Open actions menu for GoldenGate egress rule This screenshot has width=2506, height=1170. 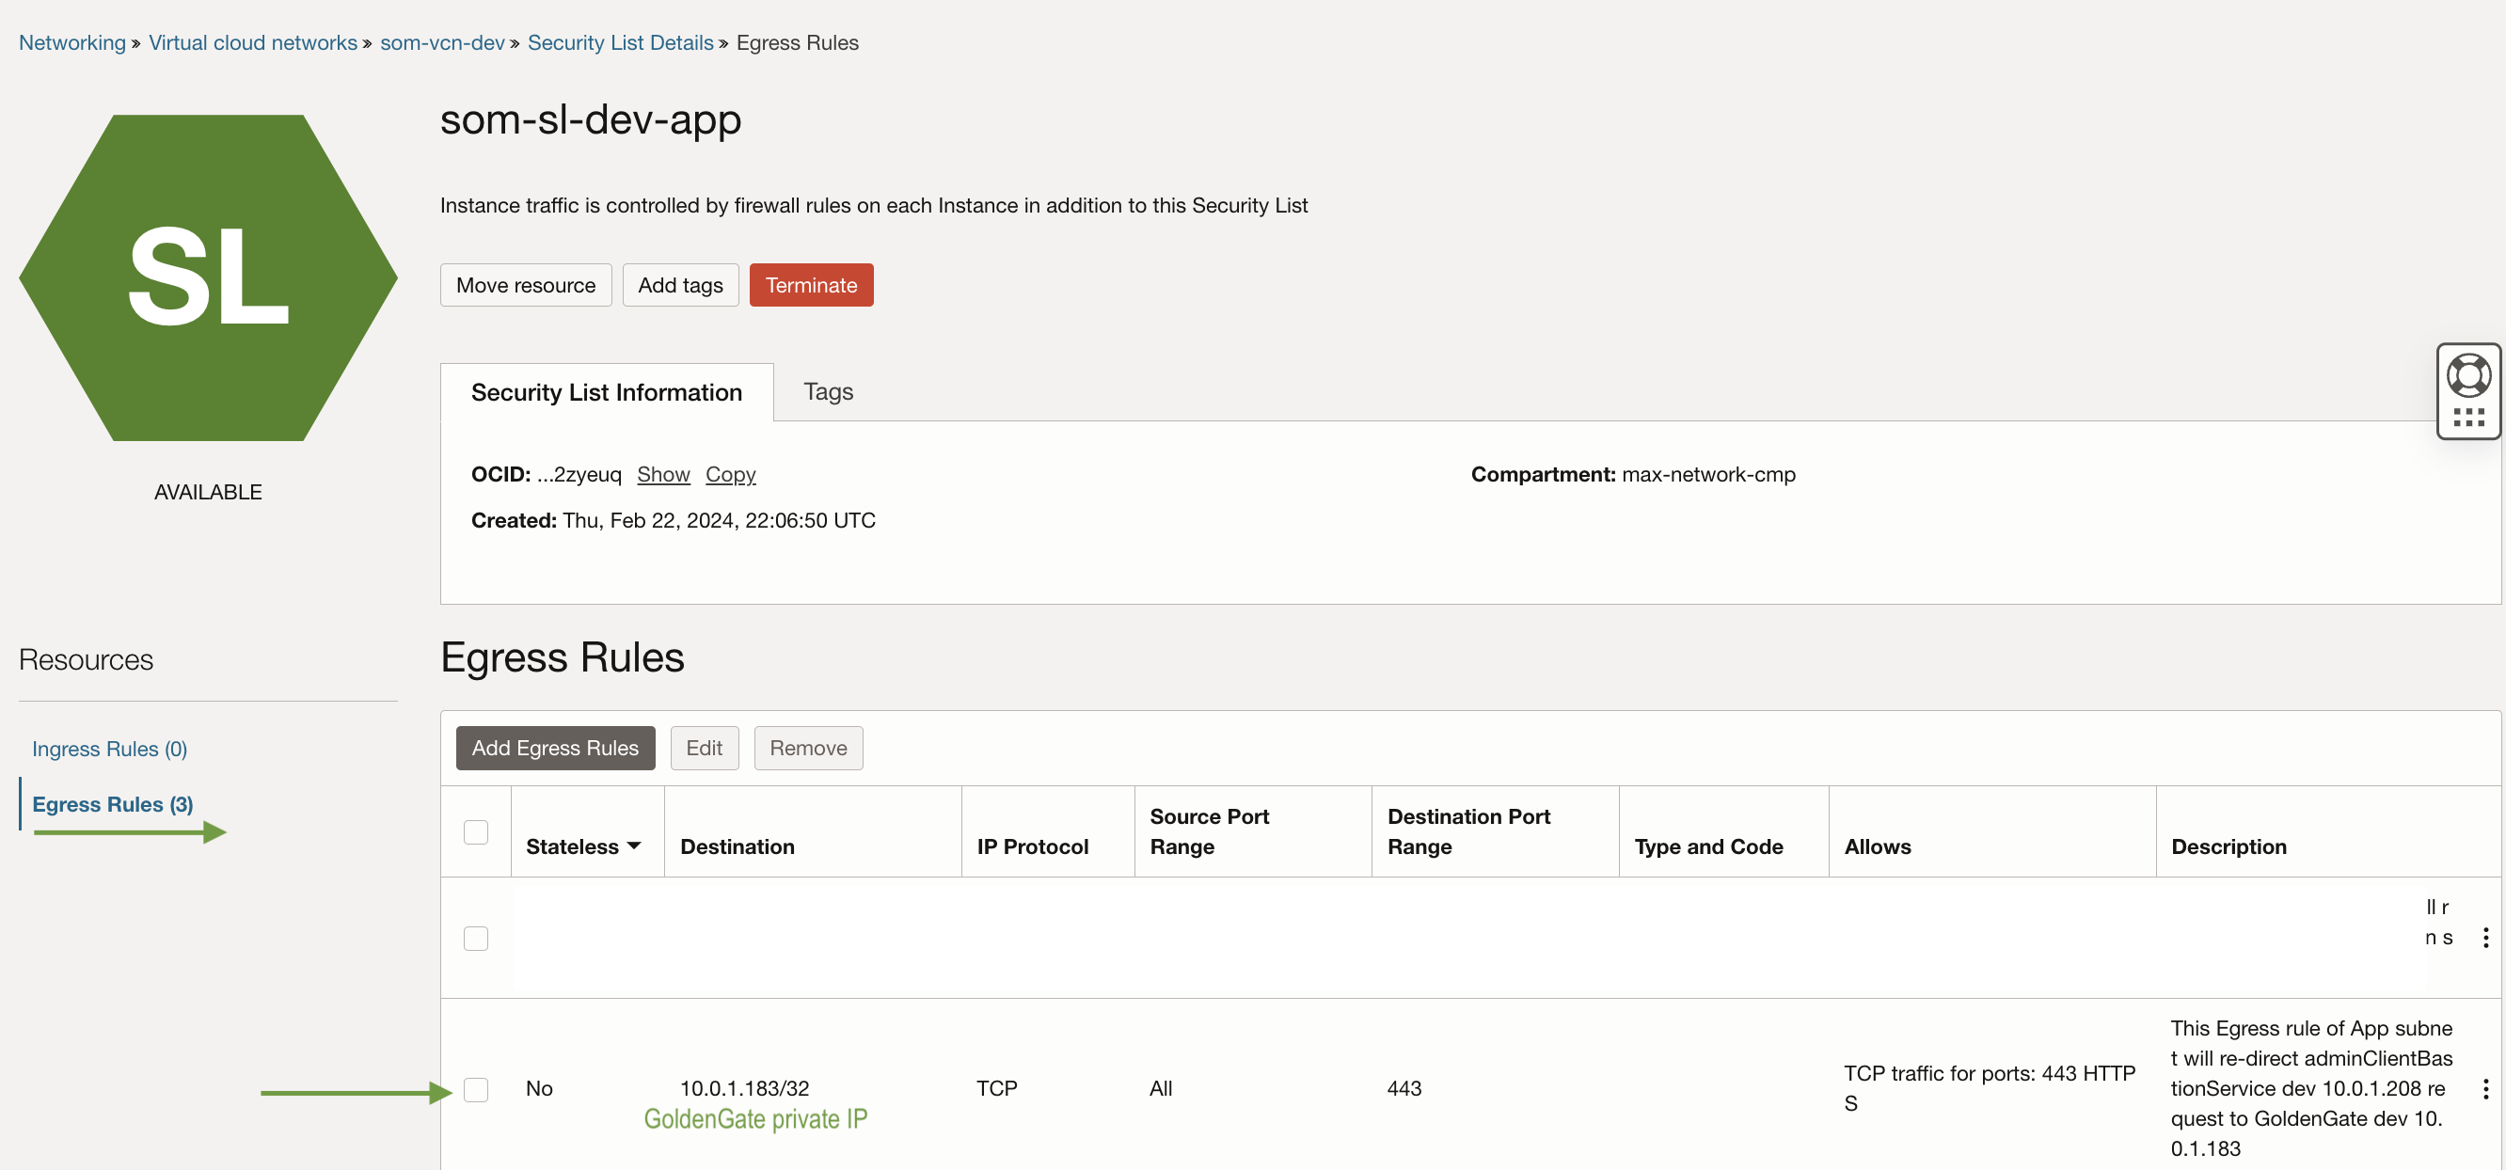pos(2484,1088)
